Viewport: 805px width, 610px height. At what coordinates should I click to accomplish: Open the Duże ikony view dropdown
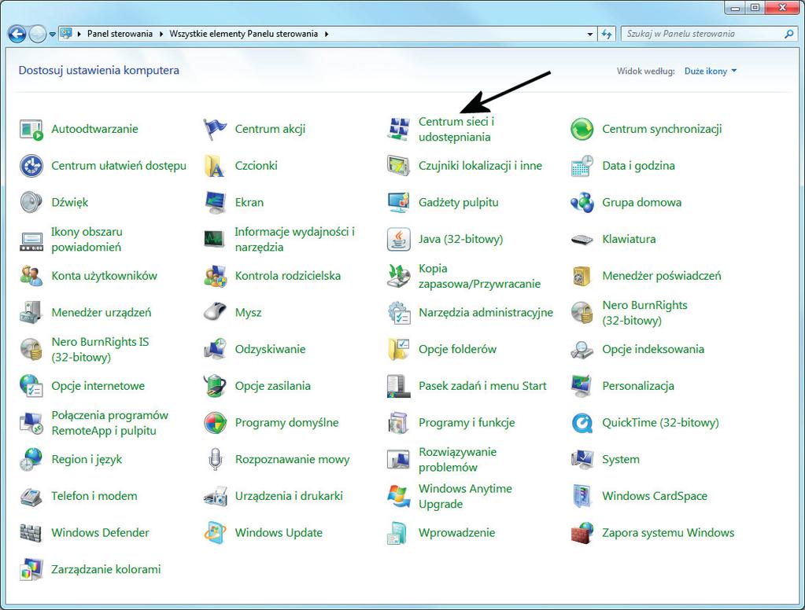[x=711, y=72]
